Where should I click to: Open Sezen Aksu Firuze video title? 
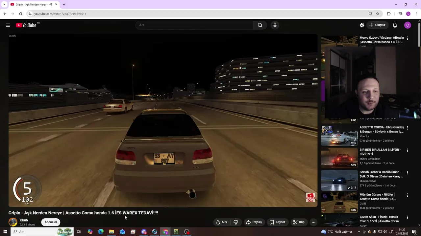[x=379, y=219]
